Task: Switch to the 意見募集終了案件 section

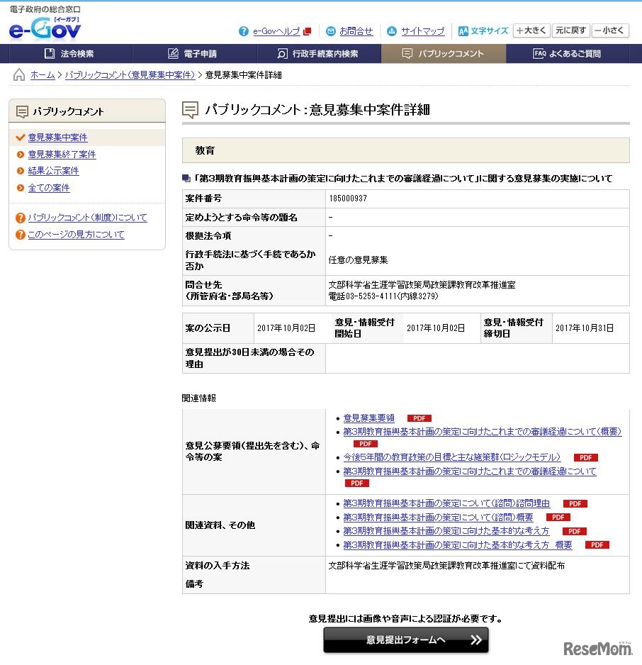Action: [62, 154]
